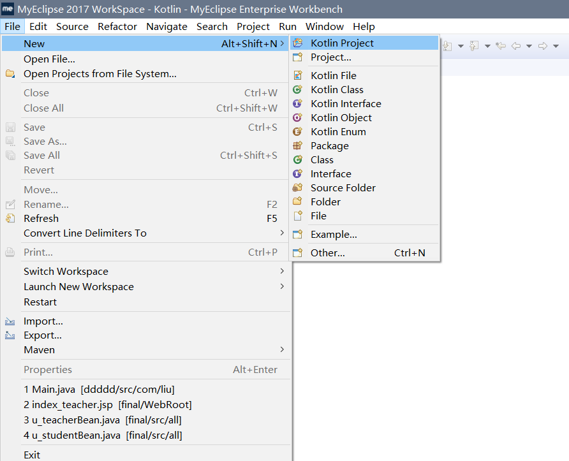Select Restart in the File menu

pos(146,302)
